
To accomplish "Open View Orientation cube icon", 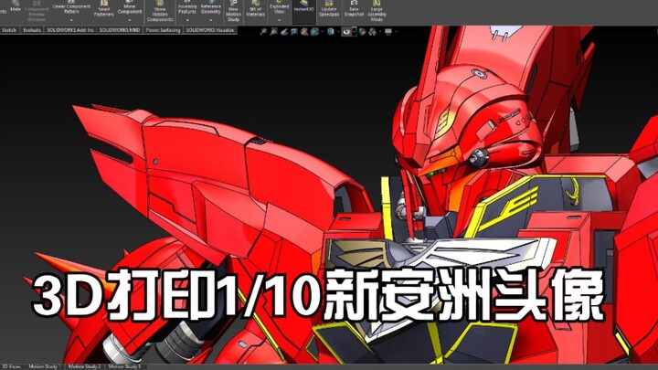I will point(314,31).
